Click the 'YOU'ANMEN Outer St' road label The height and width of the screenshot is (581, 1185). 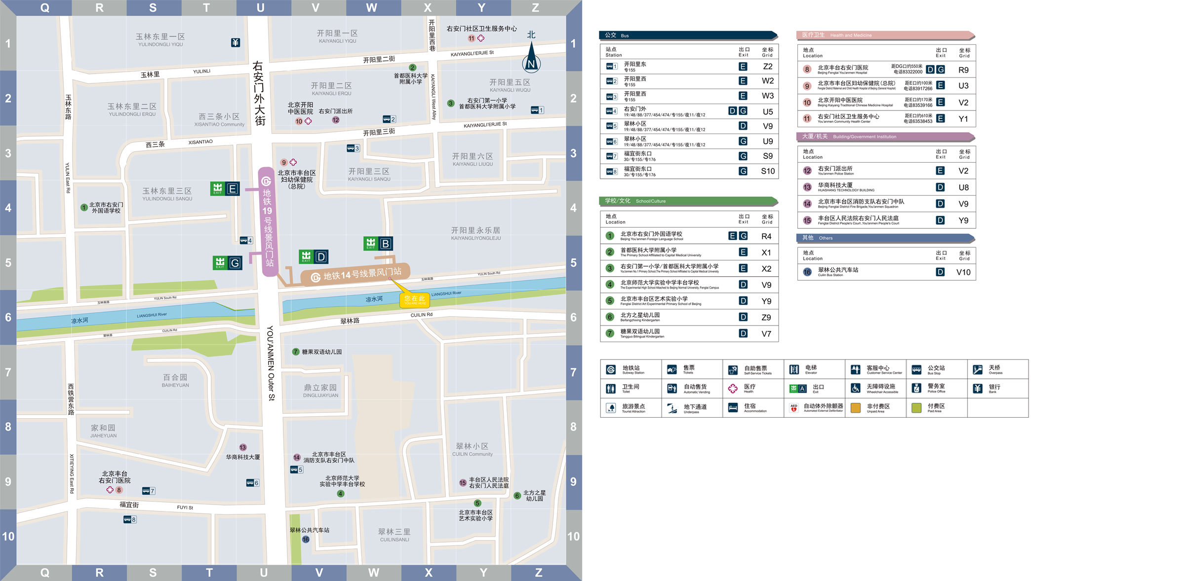271,363
